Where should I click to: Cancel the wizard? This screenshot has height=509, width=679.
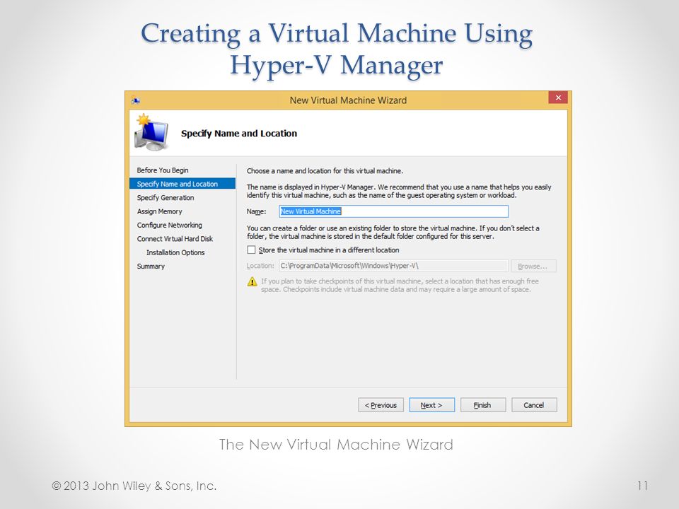click(x=534, y=405)
